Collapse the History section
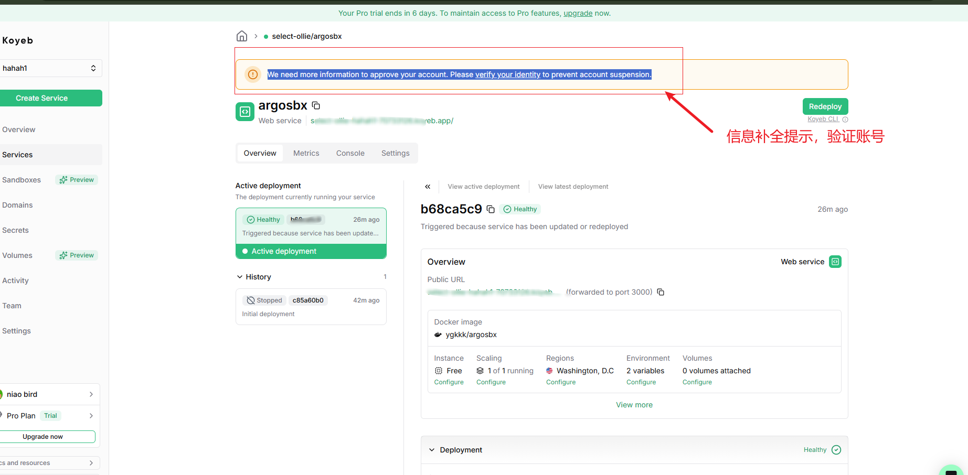This screenshot has width=968, height=475. pyautogui.click(x=240, y=277)
